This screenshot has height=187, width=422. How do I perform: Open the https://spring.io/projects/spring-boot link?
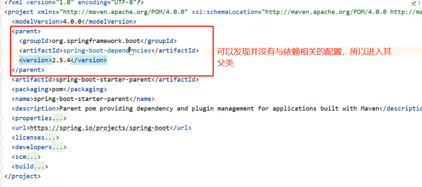click(x=100, y=128)
